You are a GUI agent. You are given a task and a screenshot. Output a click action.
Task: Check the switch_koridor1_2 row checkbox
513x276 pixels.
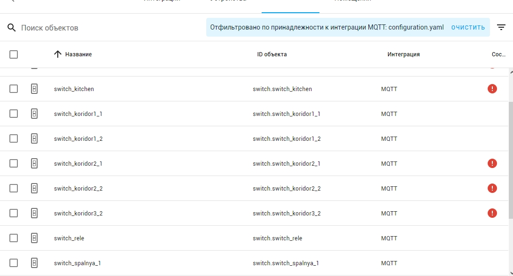(14, 138)
